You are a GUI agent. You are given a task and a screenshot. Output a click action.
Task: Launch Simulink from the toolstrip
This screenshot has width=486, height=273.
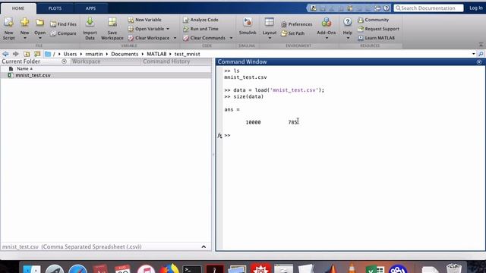248,26
